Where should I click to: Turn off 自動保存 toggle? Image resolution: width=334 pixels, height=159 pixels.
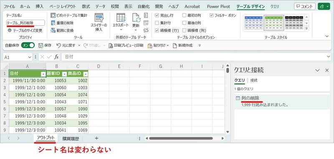click(28, 46)
